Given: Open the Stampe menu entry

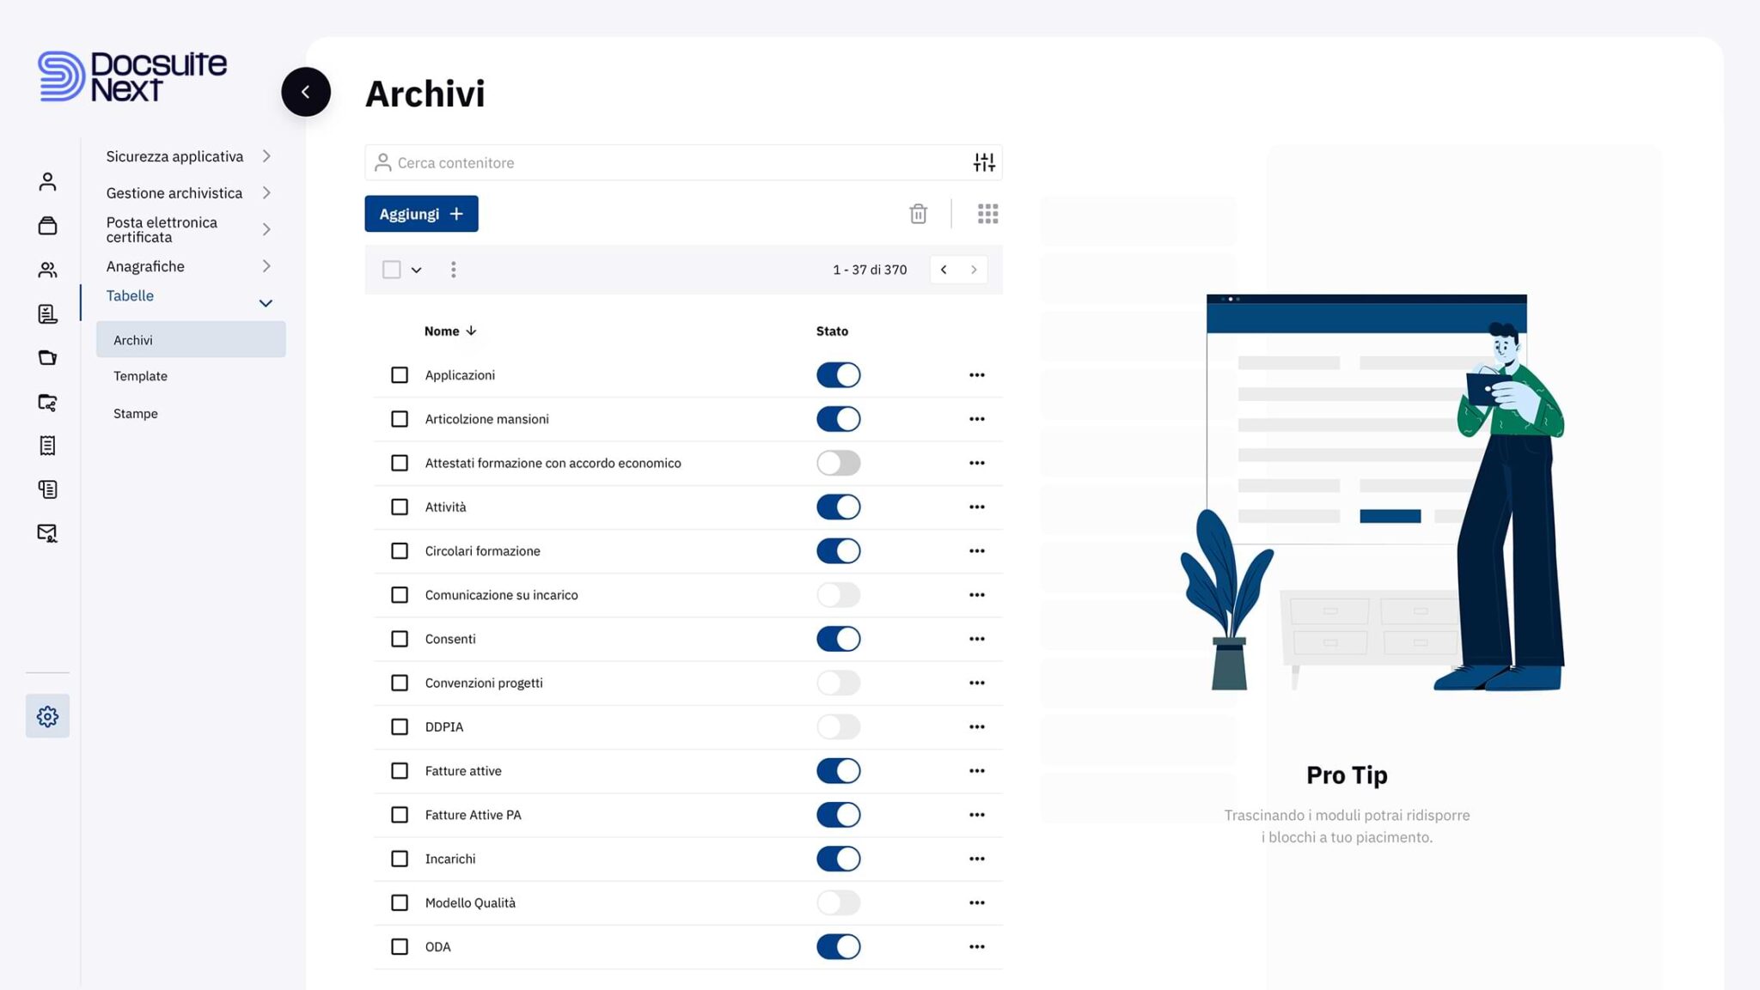Looking at the screenshot, I should point(135,413).
